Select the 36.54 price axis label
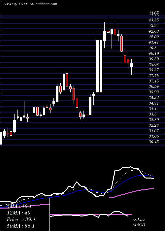This screenshot has height=231, width=165. [153, 87]
